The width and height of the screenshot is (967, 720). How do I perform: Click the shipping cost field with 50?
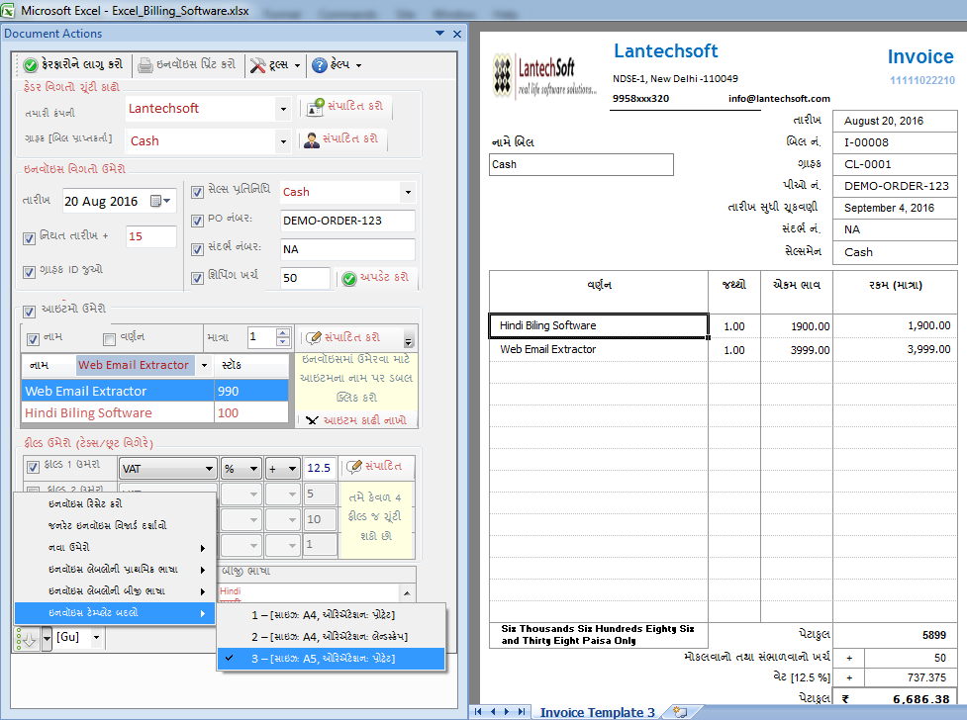[x=305, y=278]
